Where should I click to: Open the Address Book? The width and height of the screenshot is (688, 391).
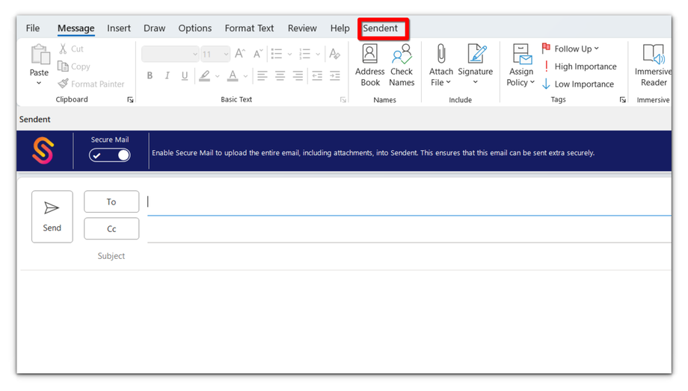370,65
